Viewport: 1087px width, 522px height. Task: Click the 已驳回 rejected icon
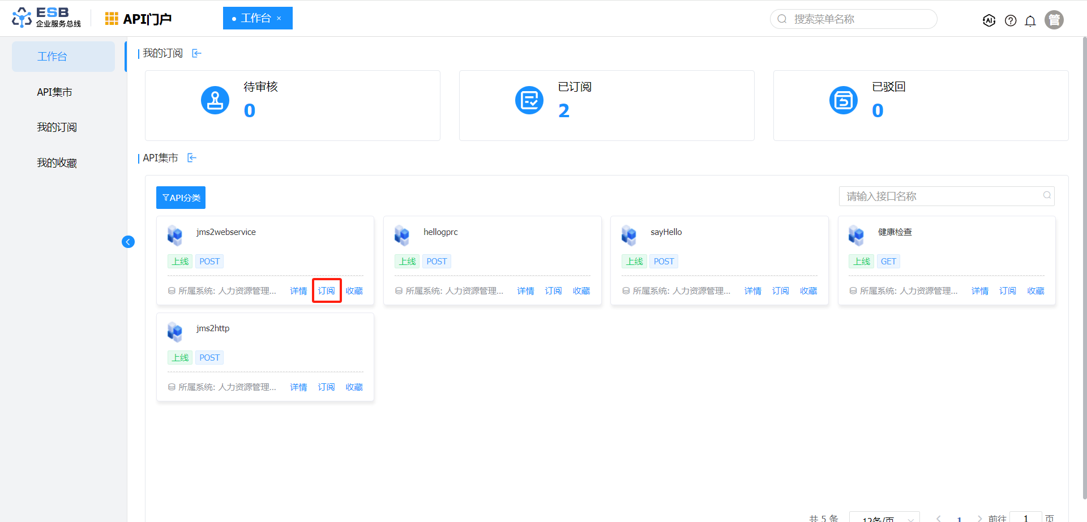[843, 100]
